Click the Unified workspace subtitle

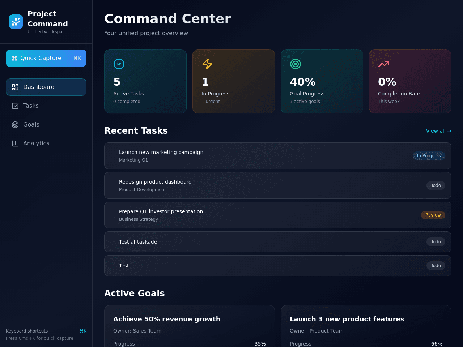pos(47,32)
